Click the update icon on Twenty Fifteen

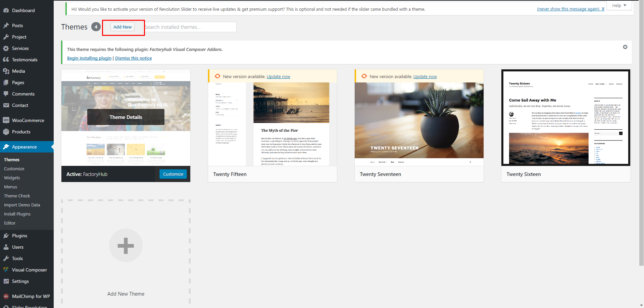(217, 76)
